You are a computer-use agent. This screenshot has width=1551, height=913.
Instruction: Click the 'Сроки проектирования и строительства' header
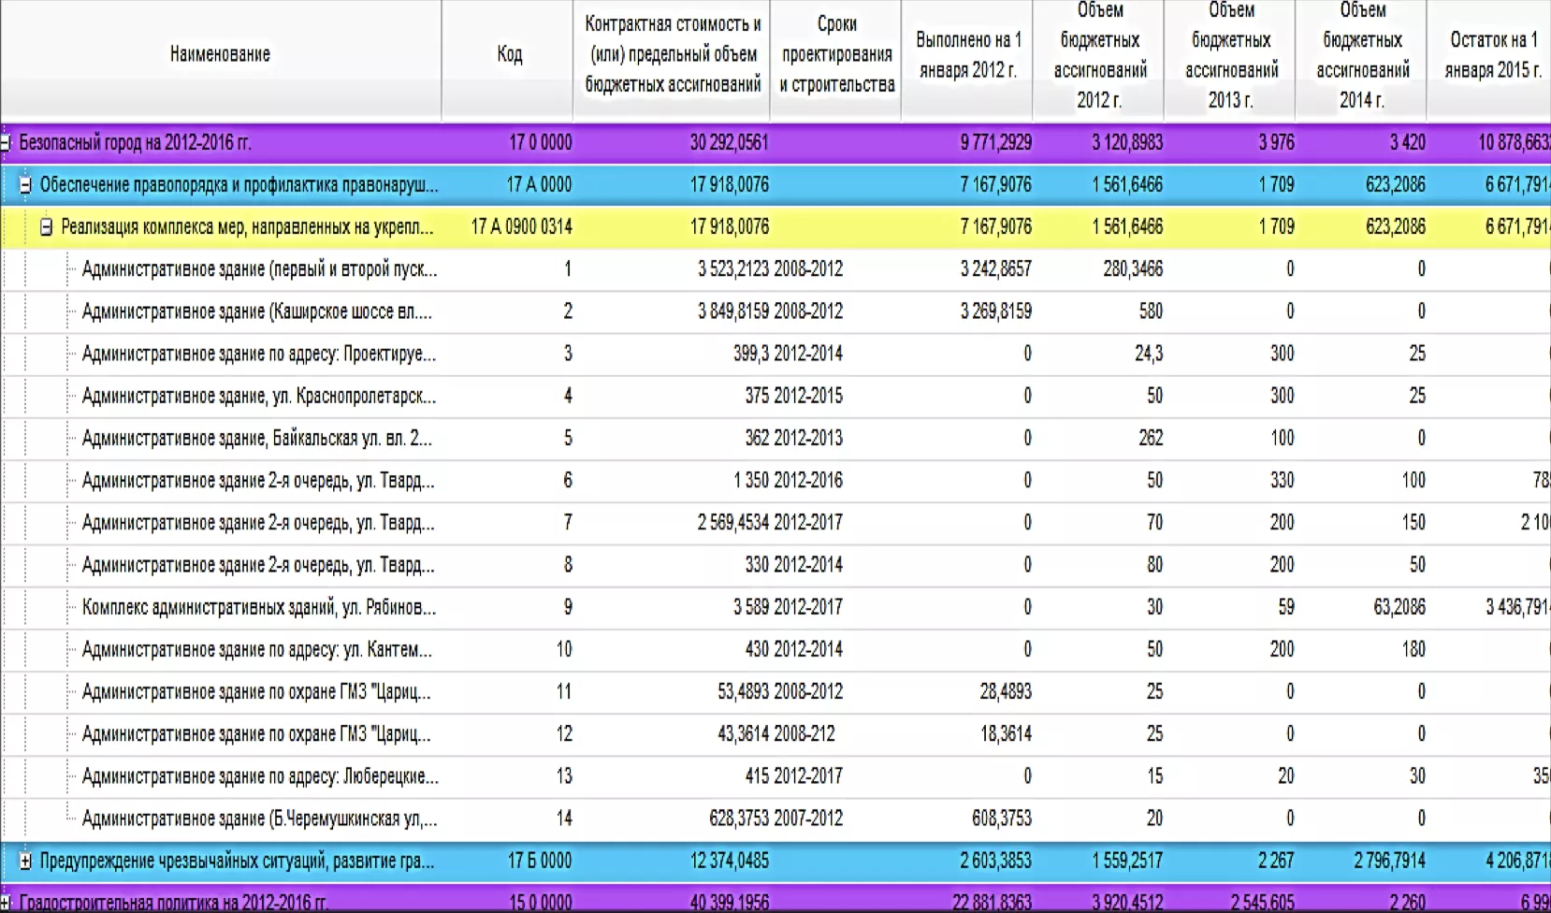pos(836,54)
